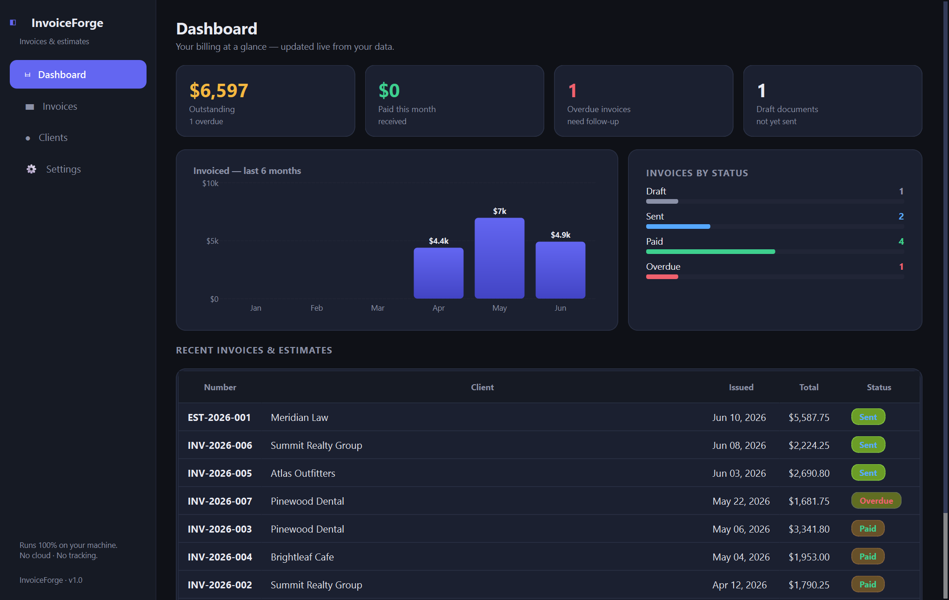Click the Paid badge for INV-2026-004

[868, 556]
